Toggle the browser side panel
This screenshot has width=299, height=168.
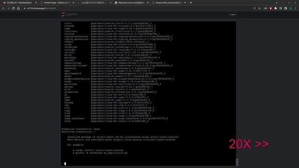[x=285, y=8]
